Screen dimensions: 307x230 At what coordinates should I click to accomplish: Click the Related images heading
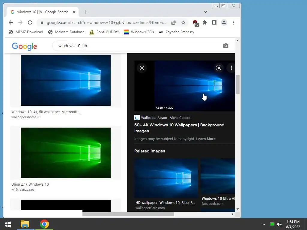[150, 151]
